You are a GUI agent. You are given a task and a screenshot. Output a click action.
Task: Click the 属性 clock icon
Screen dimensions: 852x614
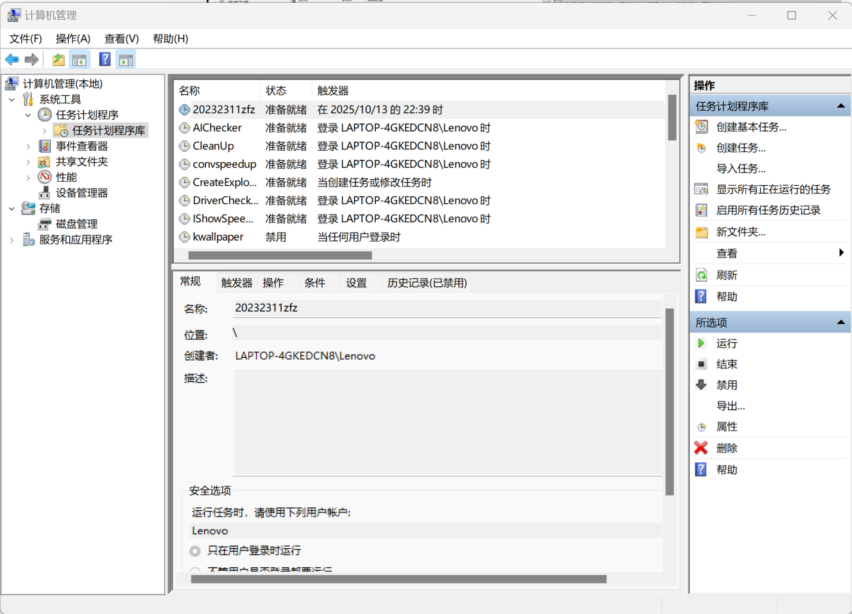coord(701,427)
